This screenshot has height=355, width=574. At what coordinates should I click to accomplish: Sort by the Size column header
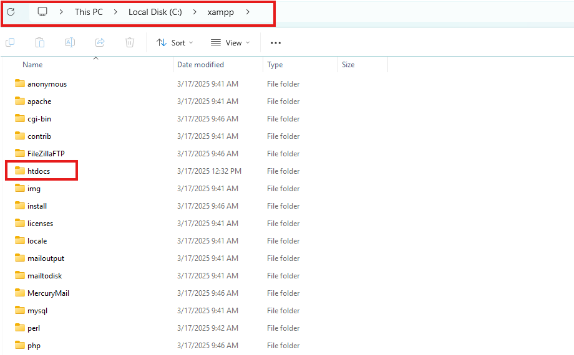tap(348, 65)
